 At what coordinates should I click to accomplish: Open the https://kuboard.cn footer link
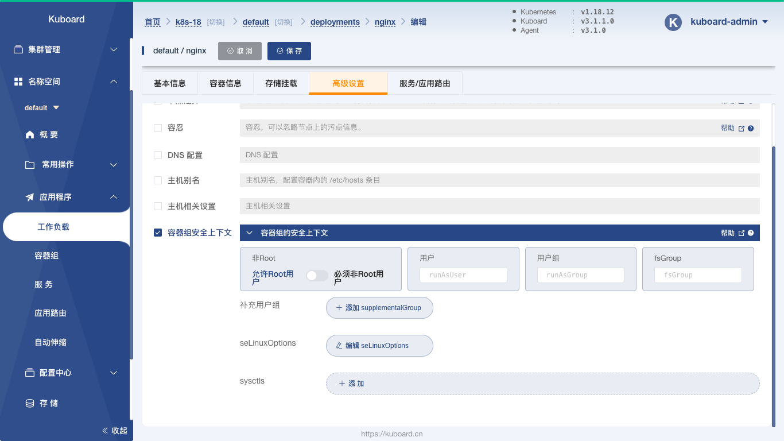tap(392, 434)
